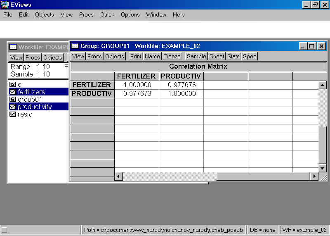
Task: Open the Window menu
Action: point(156,15)
